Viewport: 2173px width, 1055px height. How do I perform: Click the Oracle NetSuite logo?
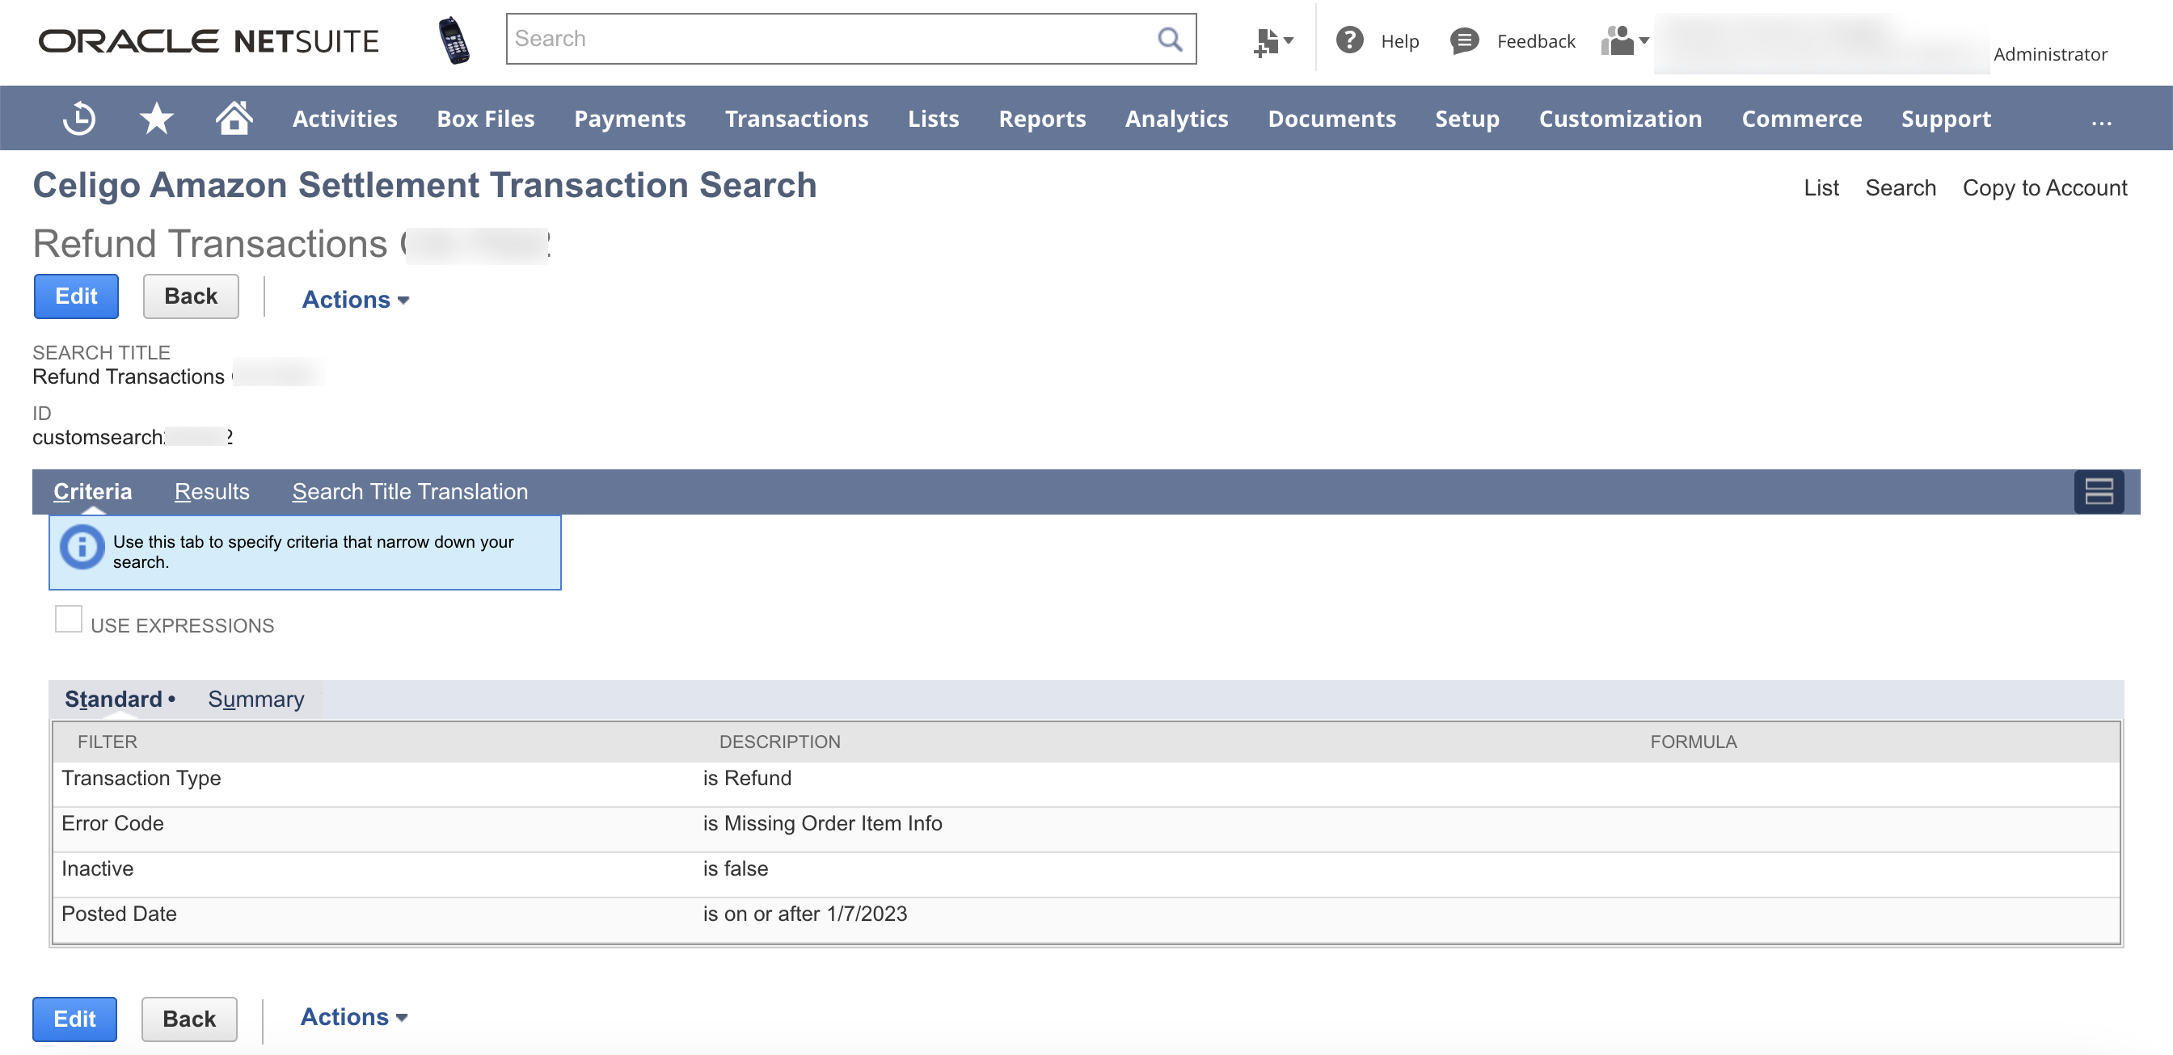click(209, 40)
